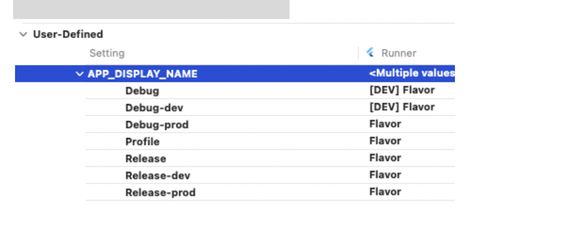Edit the Debug value '[DEV] Flavor'
584x228 pixels.
point(402,90)
